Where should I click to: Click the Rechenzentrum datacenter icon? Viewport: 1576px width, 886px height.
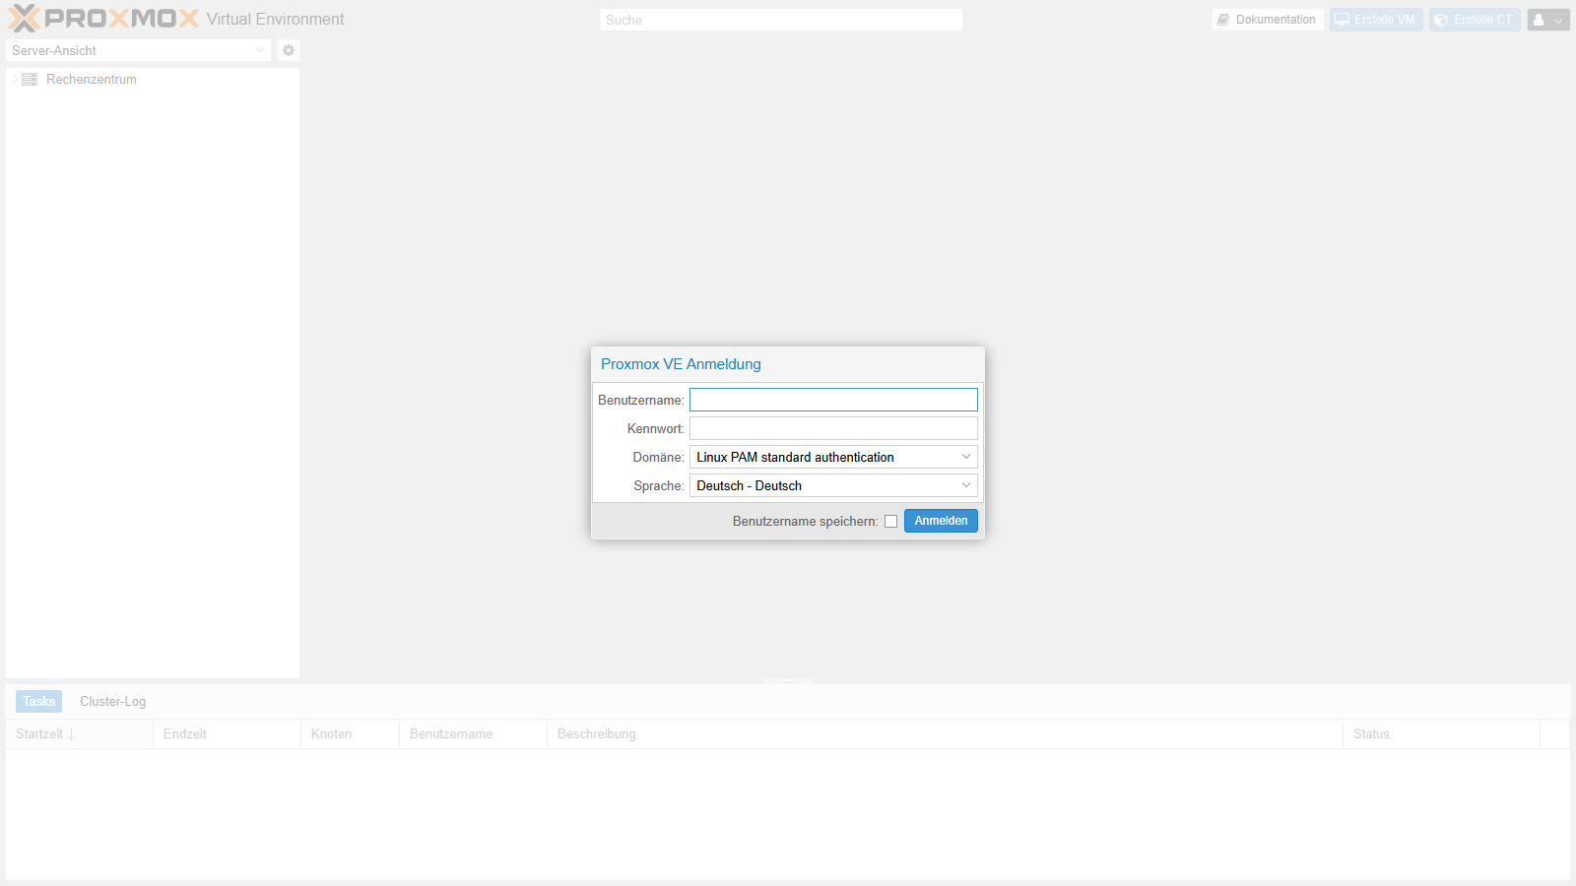(30, 79)
